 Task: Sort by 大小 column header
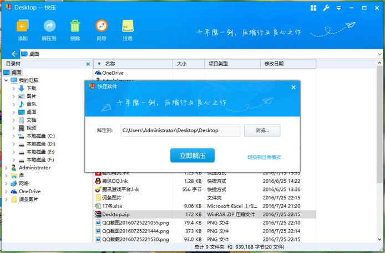point(189,64)
